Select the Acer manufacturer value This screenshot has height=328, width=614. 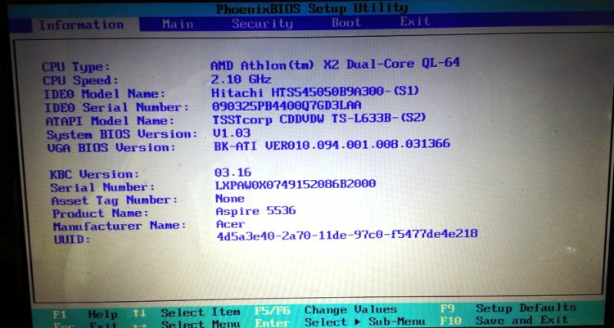tap(231, 224)
